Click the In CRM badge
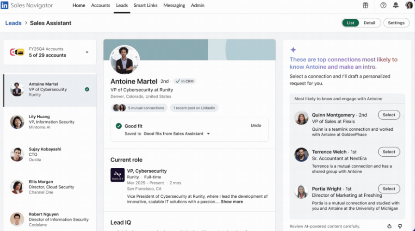 tap(185, 81)
